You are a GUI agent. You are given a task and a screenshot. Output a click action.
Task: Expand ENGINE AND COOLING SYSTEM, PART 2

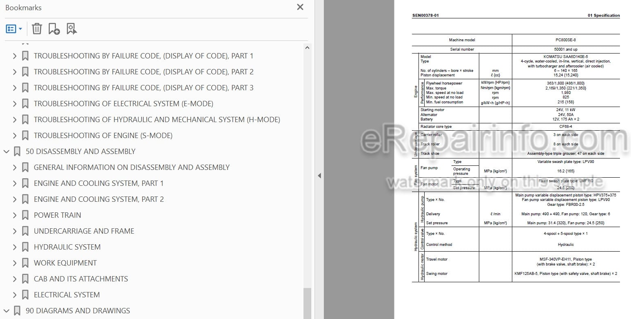coord(15,199)
